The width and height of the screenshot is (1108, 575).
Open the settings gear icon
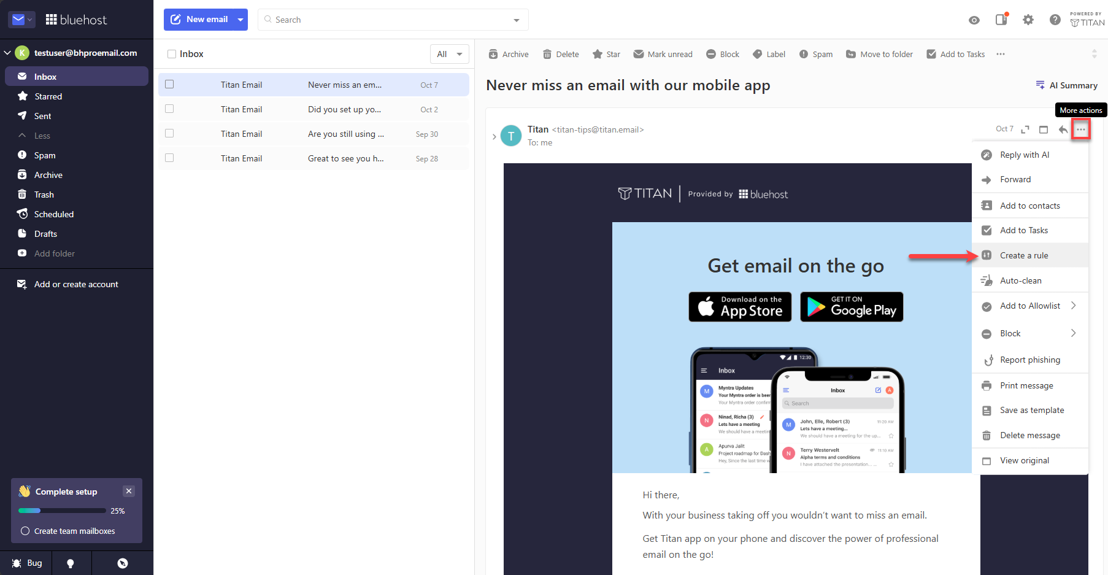pos(1028,20)
